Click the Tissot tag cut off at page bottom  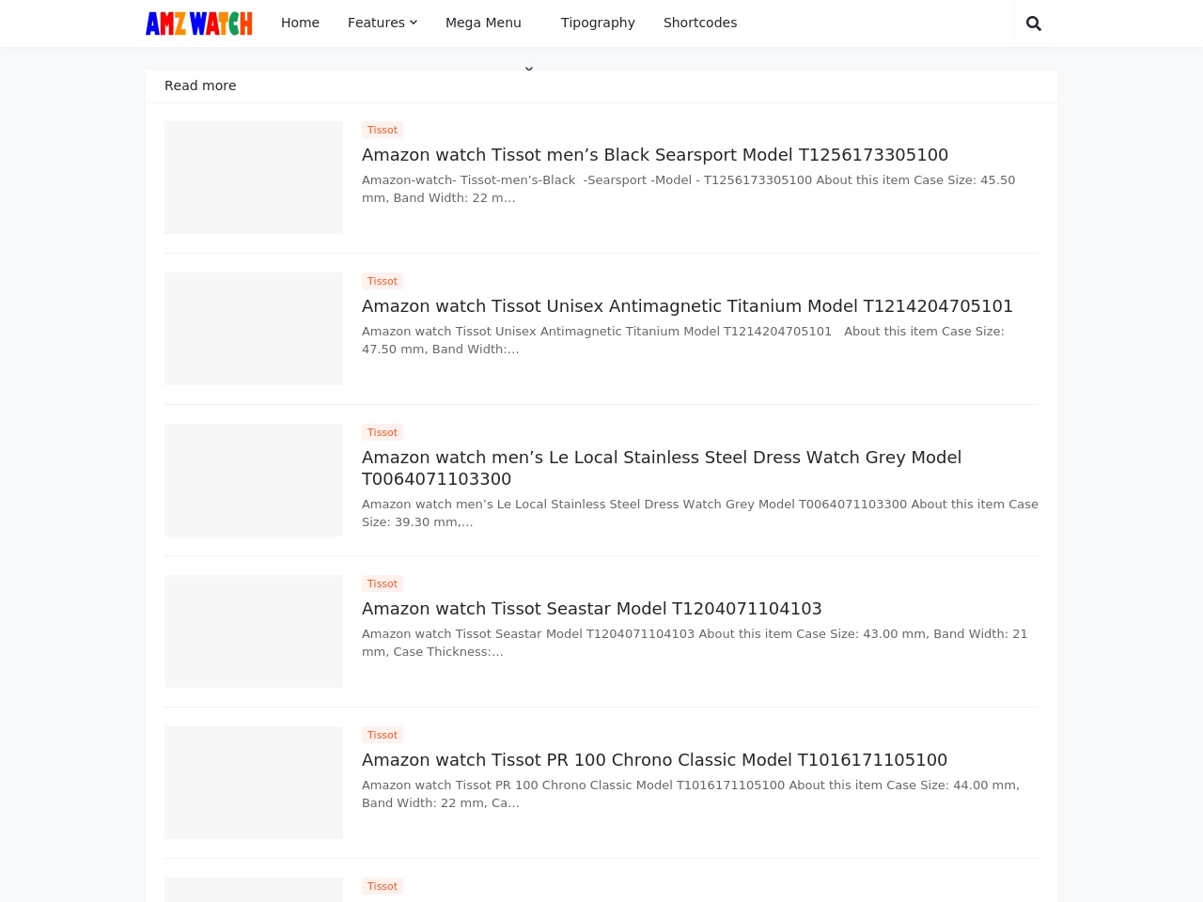[383, 886]
